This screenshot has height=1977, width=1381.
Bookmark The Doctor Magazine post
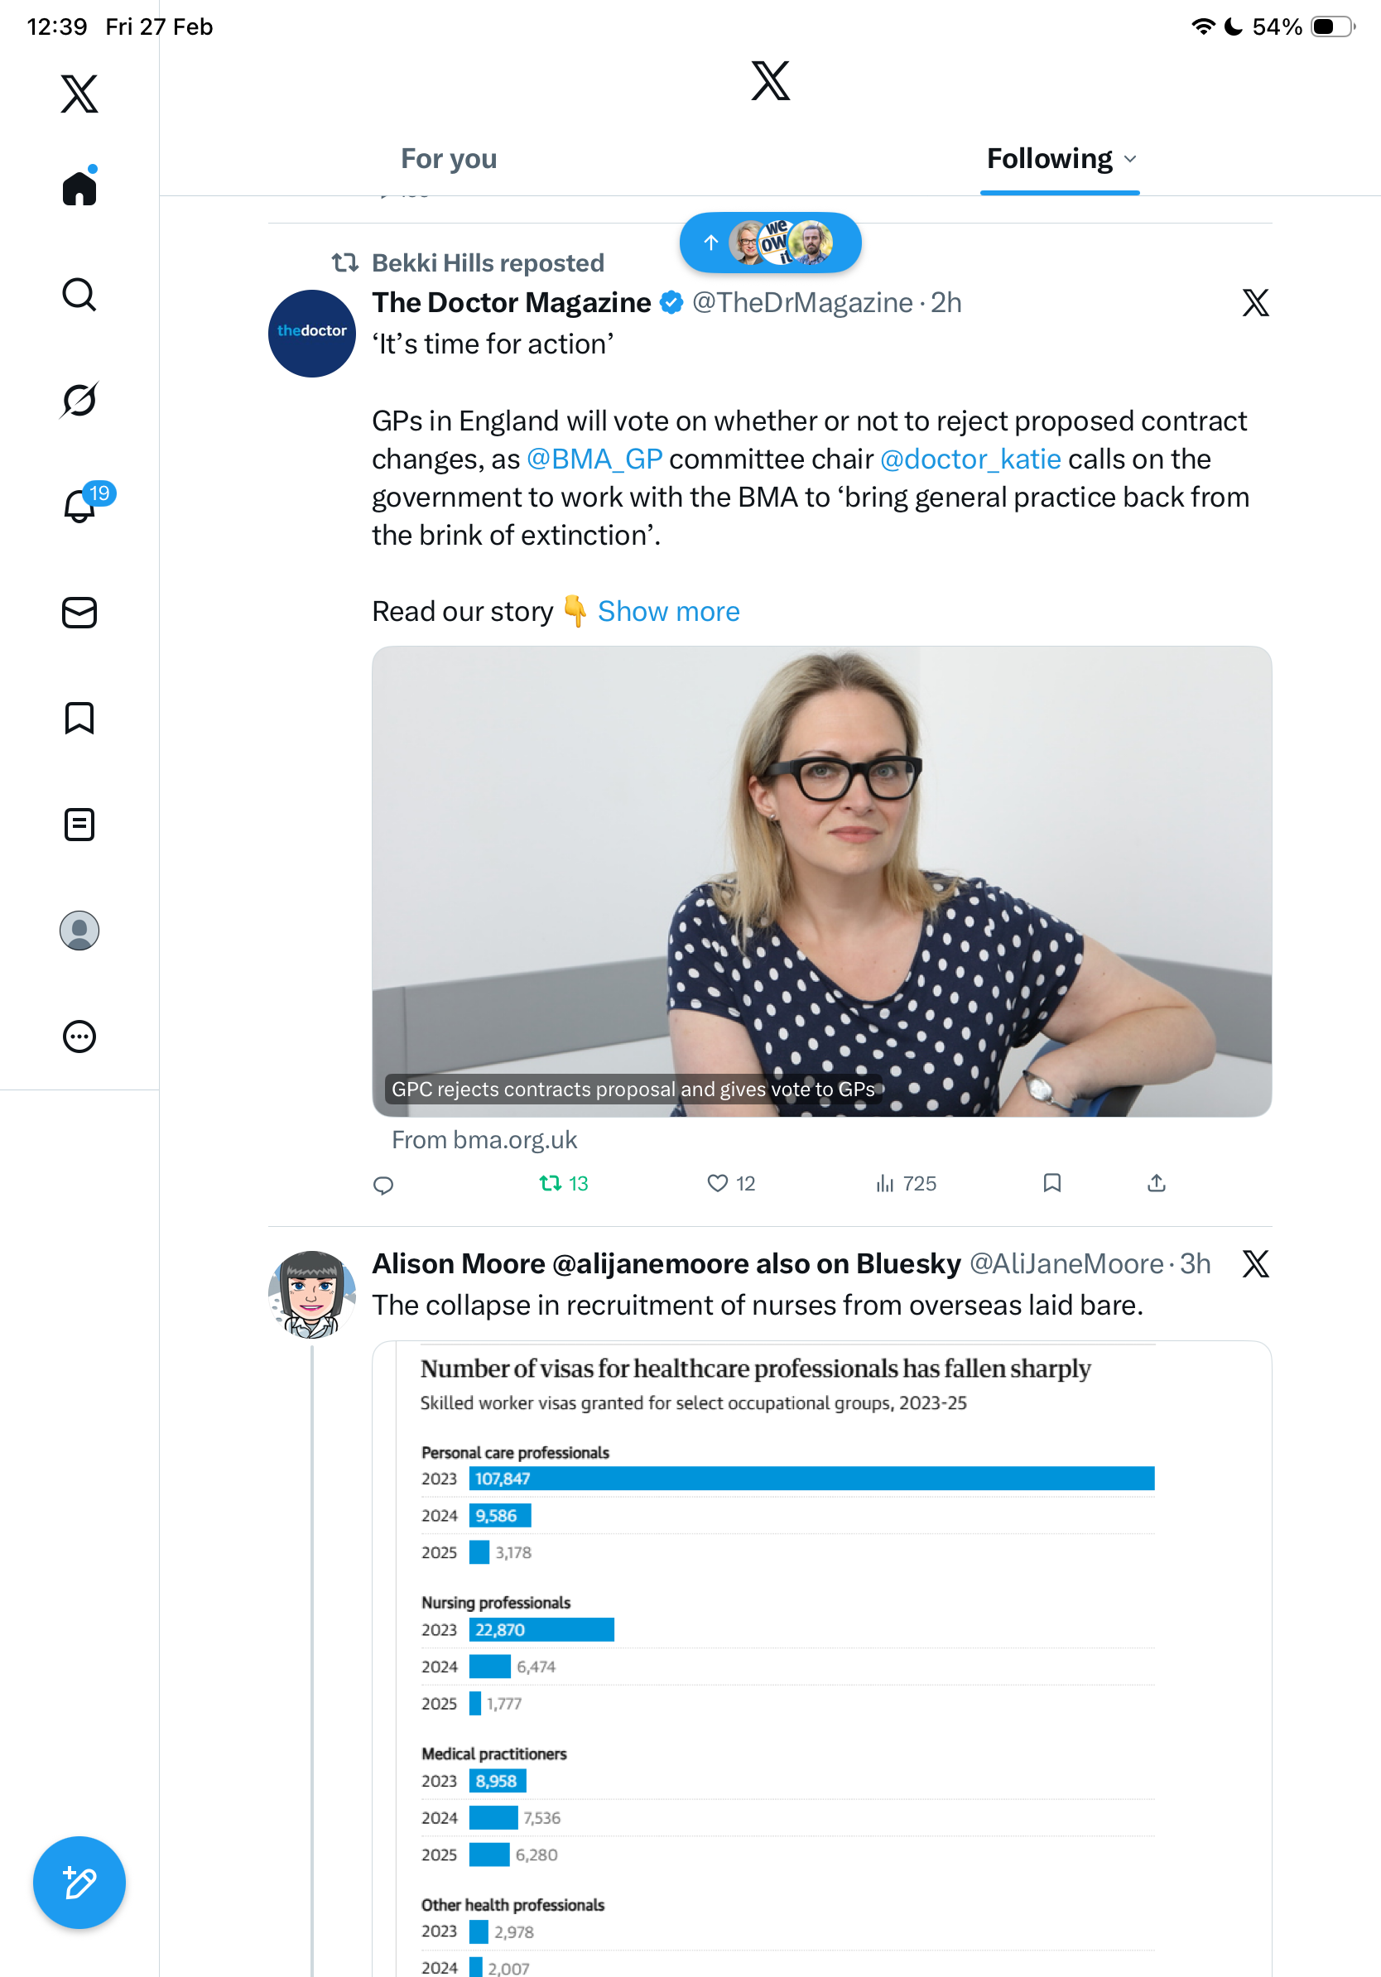tap(1051, 1183)
